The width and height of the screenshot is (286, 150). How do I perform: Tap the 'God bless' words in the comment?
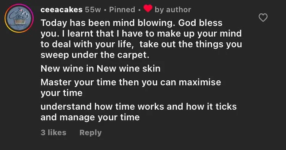coord(200,23)
